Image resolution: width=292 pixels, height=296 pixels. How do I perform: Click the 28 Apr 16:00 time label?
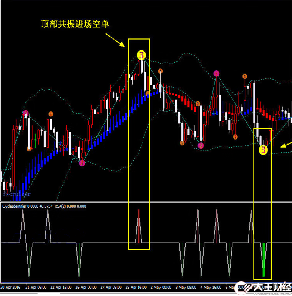click(x=136, y=287)
